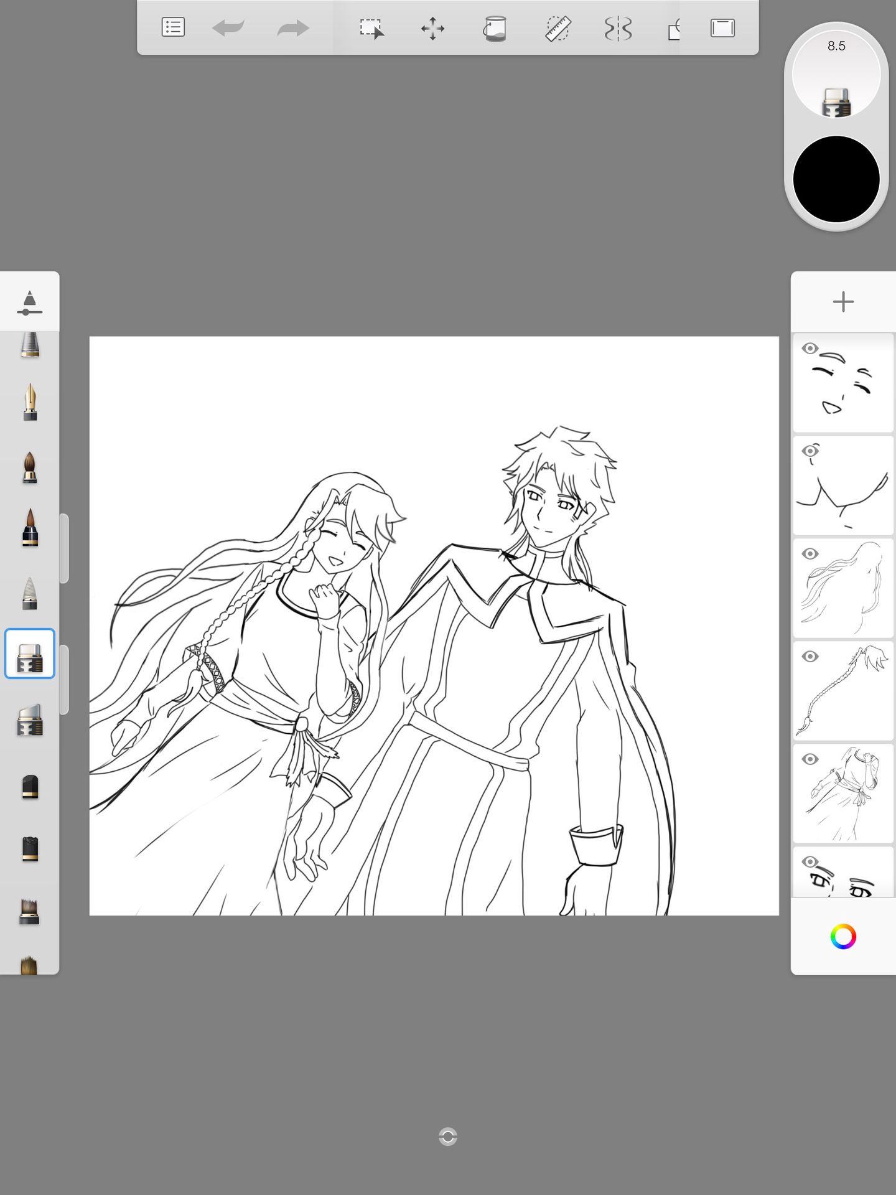896x1195 pixels.
Task: Tap the circular UI toggle at screen bottom
Action: click(448, 1136)
